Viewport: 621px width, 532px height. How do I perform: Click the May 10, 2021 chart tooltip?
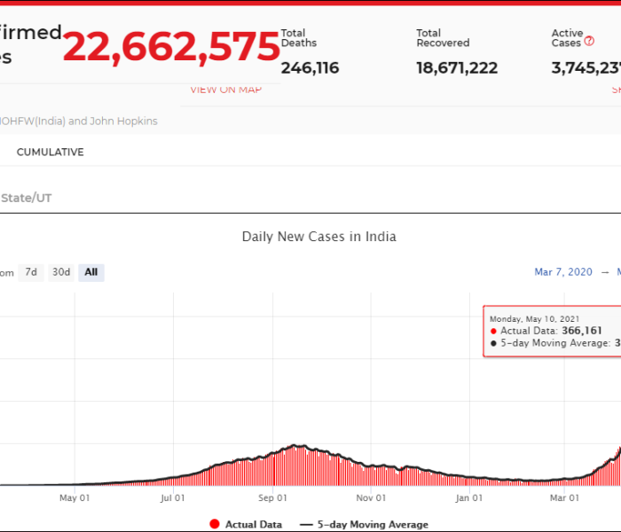550,331
